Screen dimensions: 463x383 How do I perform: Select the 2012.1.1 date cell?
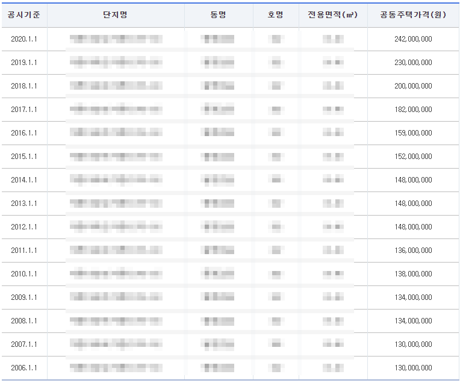pos(24,227)
